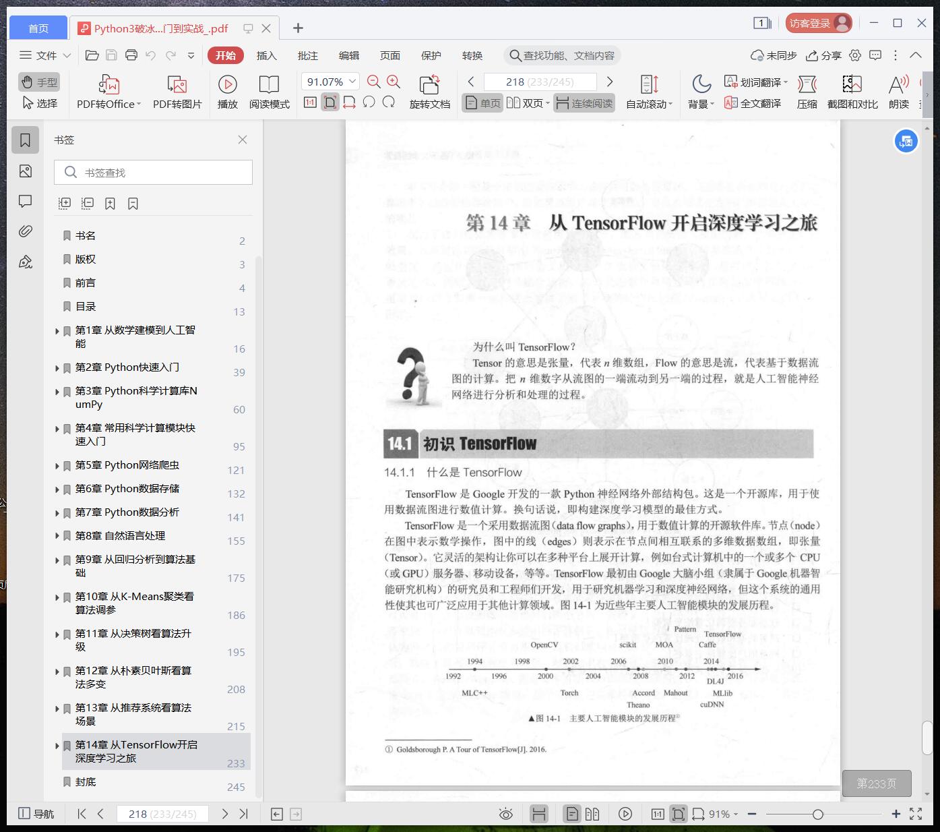The image size is (940, 832).
Task: Open the 91.07% zoom dropdown
Action: click(x=352, y=82)
